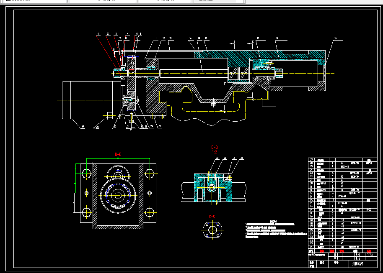Select part balloon number 12 in assembly view
Screen dimensions: 383x273
163,38
